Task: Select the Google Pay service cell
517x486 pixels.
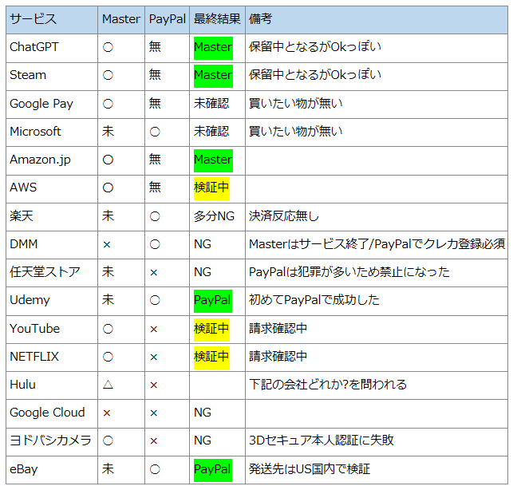Action: tap(41, 104)
